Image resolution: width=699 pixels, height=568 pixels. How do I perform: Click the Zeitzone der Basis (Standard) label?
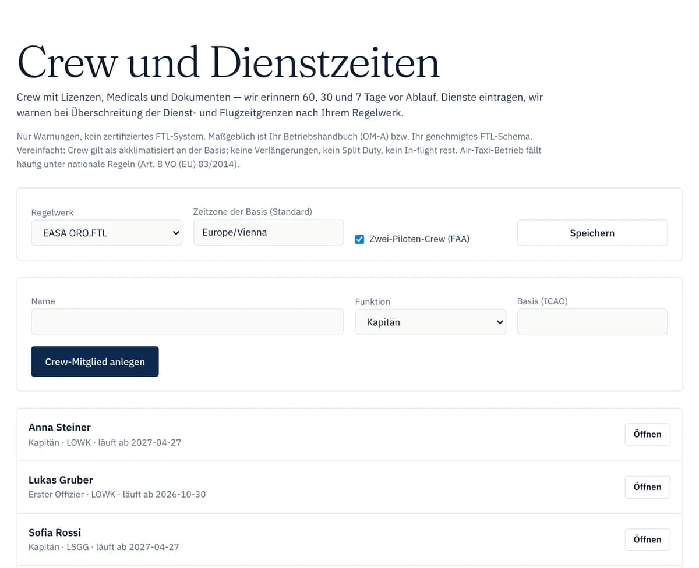click(253, 212)
